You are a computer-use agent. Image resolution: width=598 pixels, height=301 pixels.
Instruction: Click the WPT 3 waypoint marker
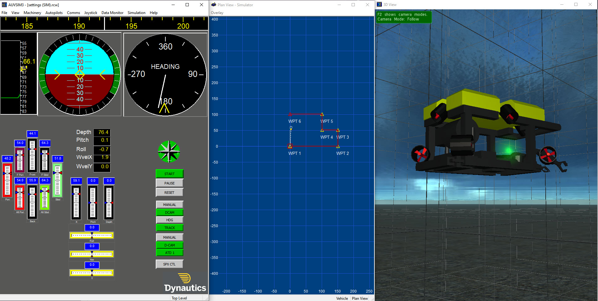point(338,130)
